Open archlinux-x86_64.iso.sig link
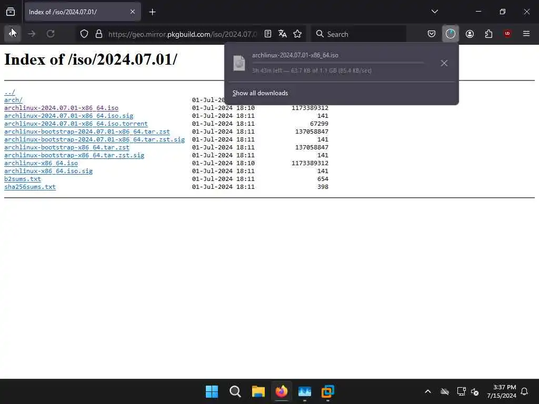539x404 pixels. pos(48,171)
